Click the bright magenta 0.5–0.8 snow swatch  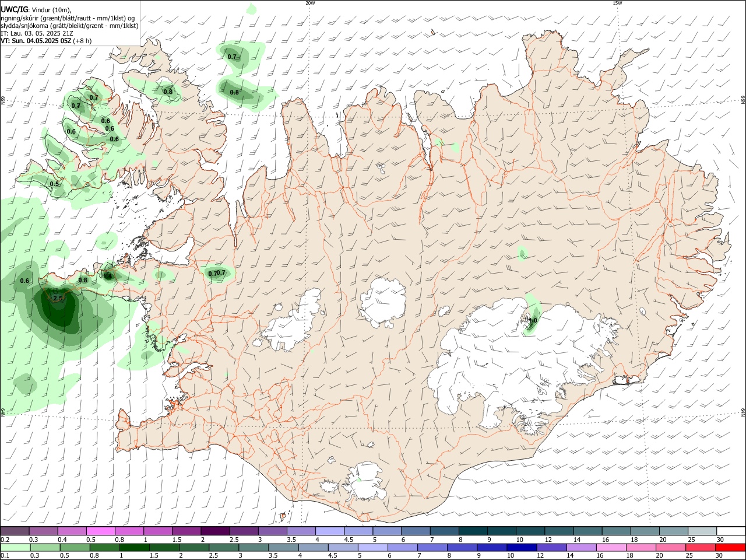tap(100, 531)
